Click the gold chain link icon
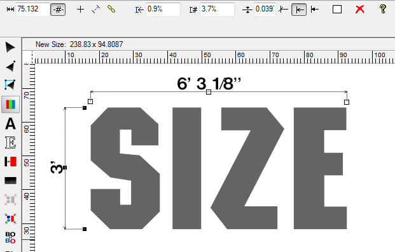 111,9
